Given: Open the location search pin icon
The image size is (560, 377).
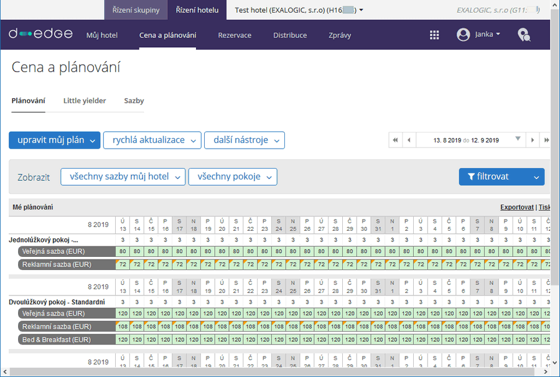Looking at the screenshot, I should 524,35.
